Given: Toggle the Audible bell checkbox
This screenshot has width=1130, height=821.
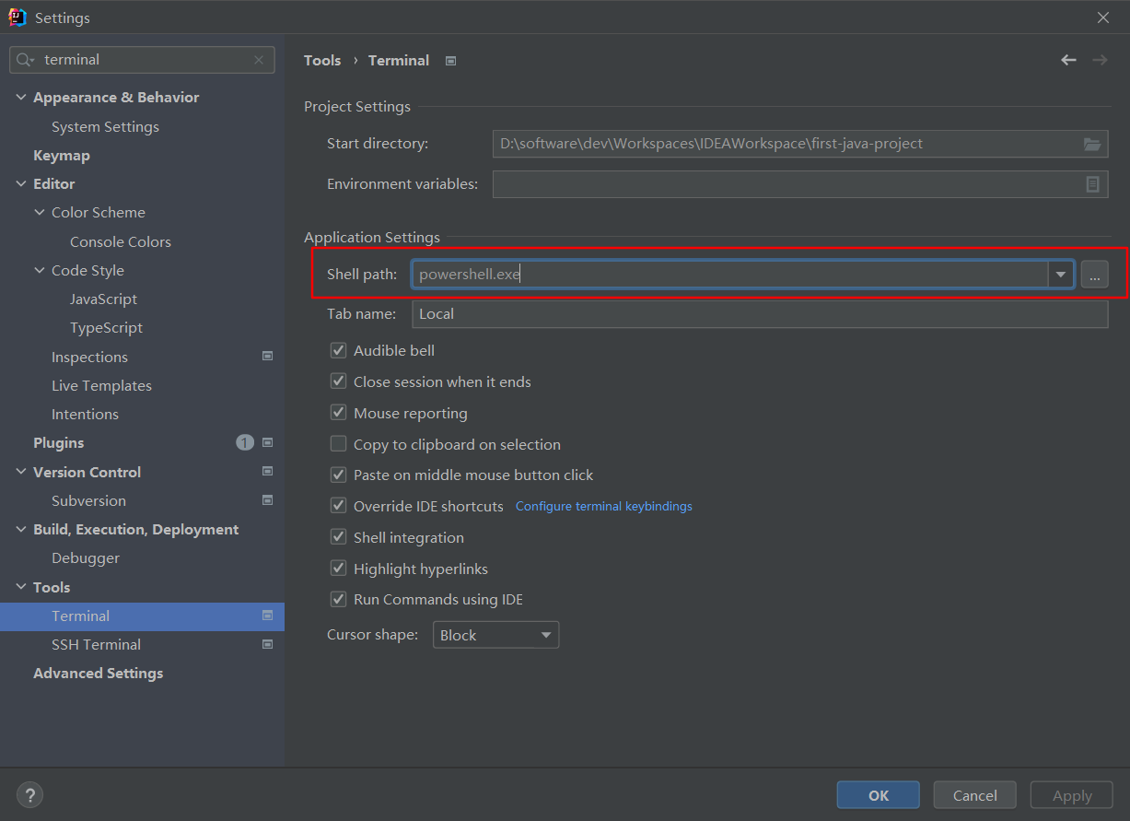Looking at the screenshot, I should click(338, 350).
